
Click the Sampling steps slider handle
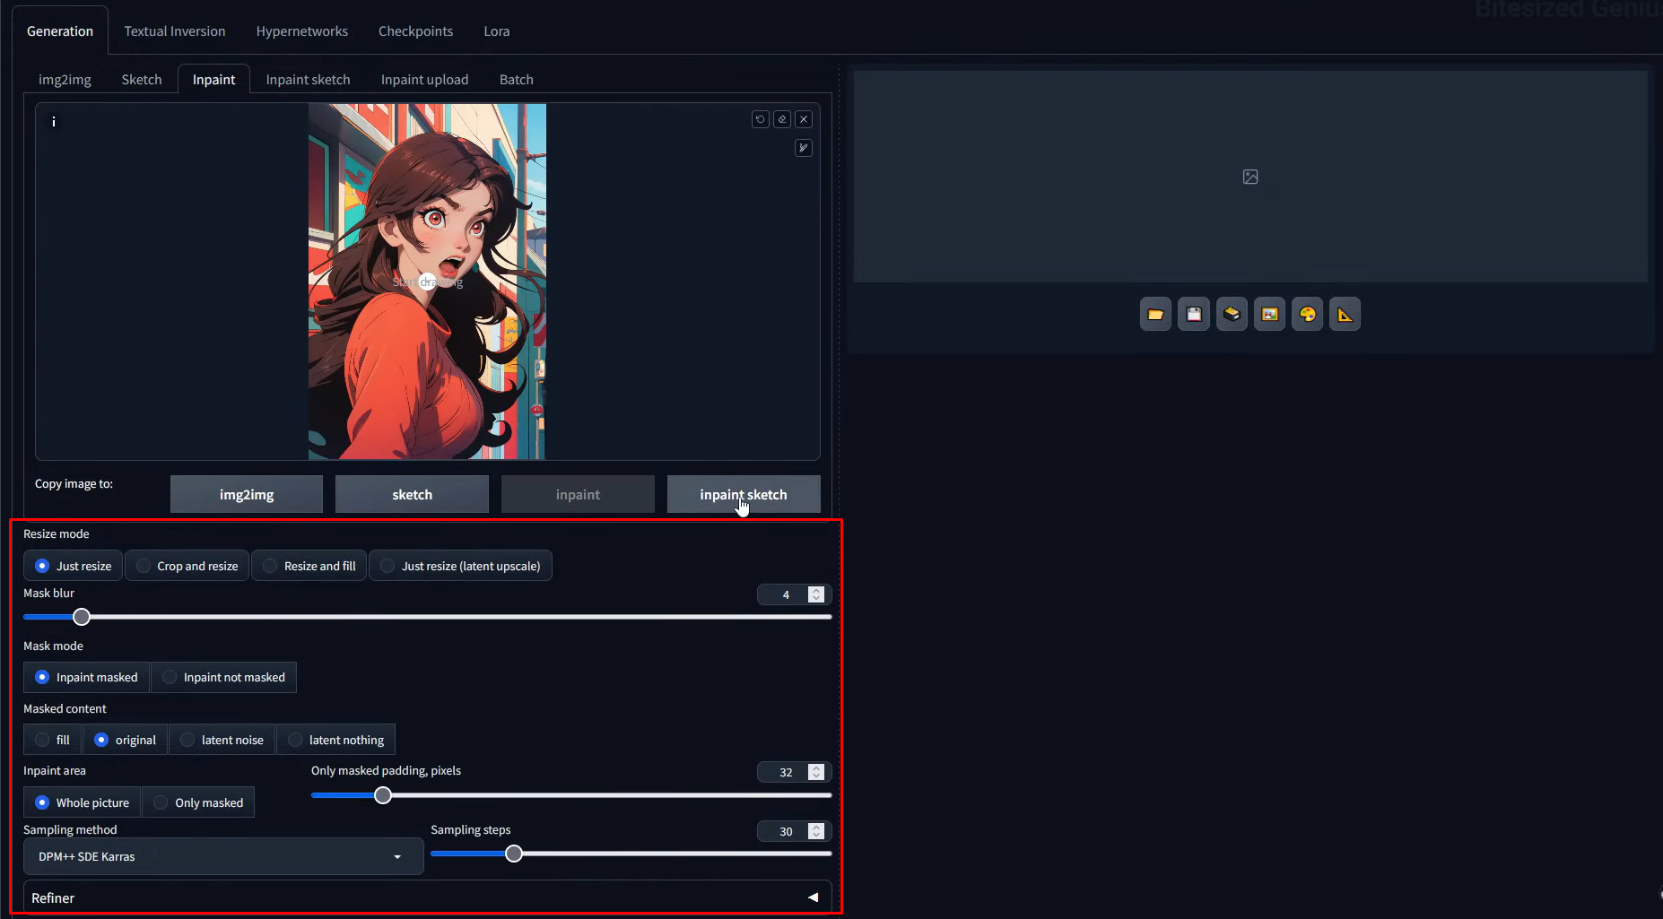click(514, 854)
